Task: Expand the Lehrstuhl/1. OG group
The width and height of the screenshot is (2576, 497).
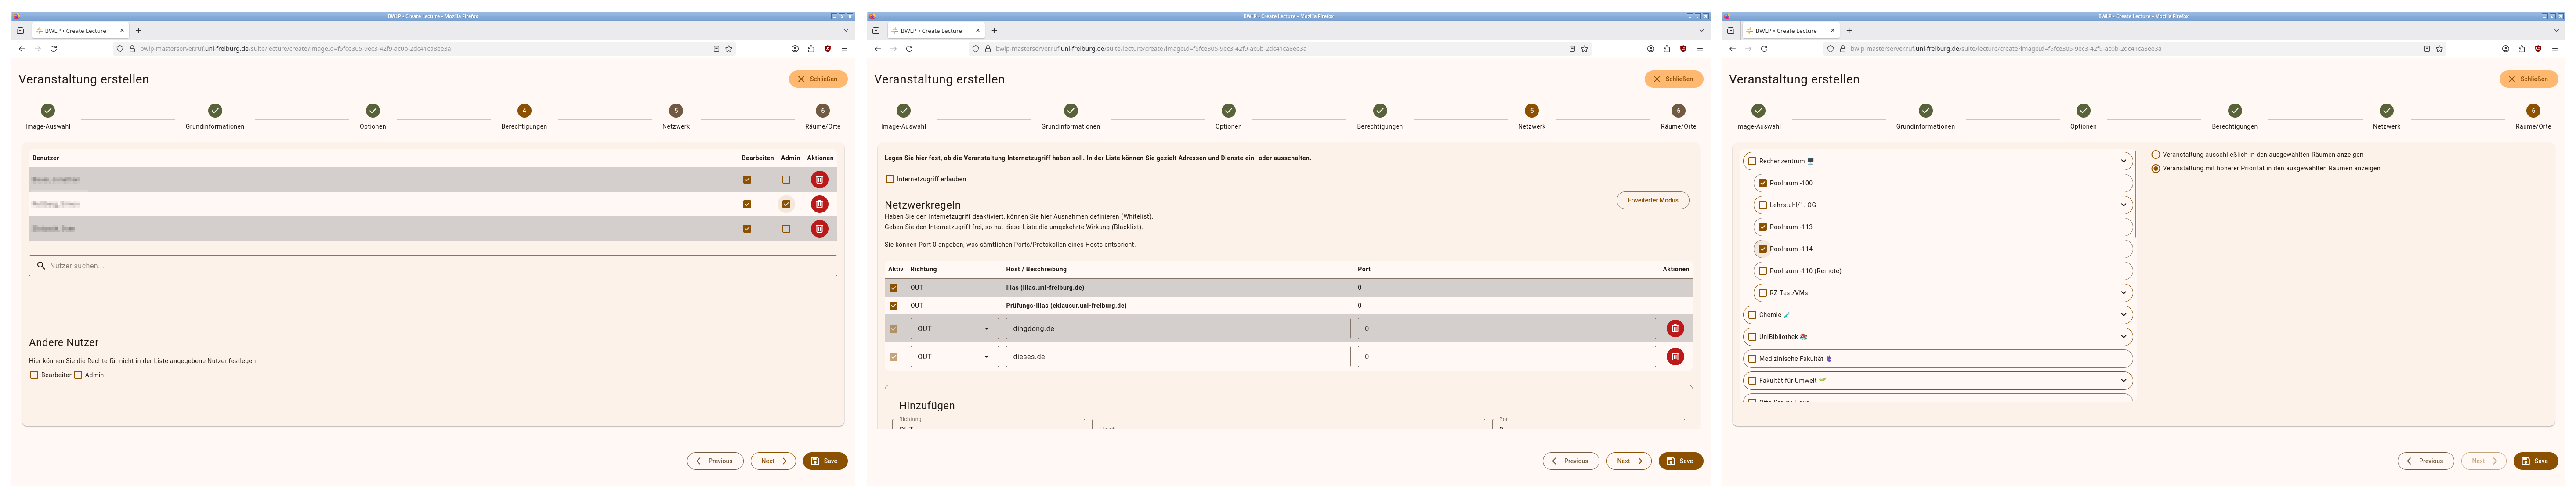Action: (x=2123, y=205)
